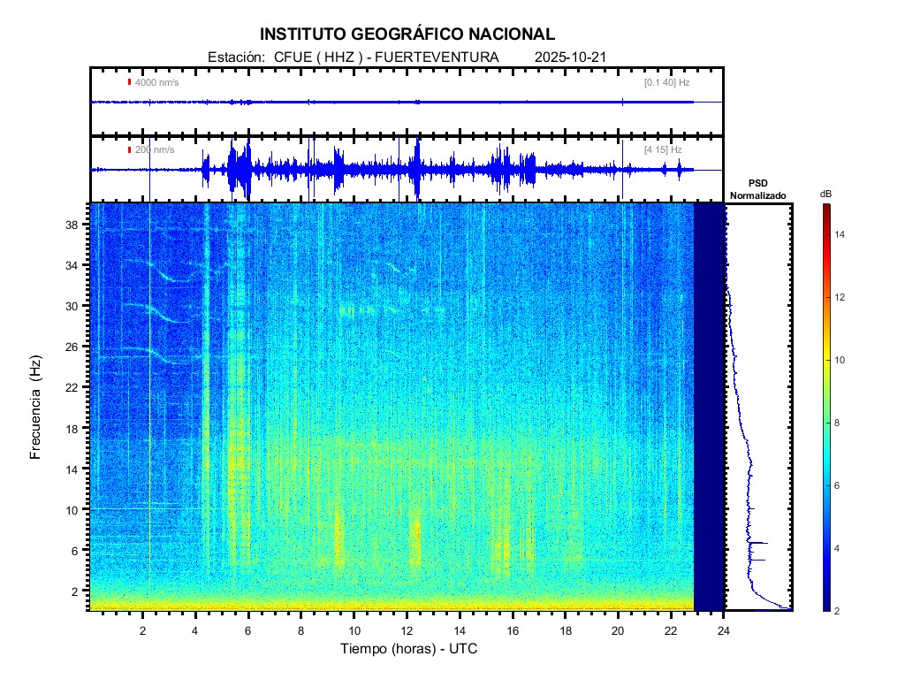The height and width of the screenshot is (679, 905).
Task: Click the dB label above the colorbar
Action: point(825,194)
